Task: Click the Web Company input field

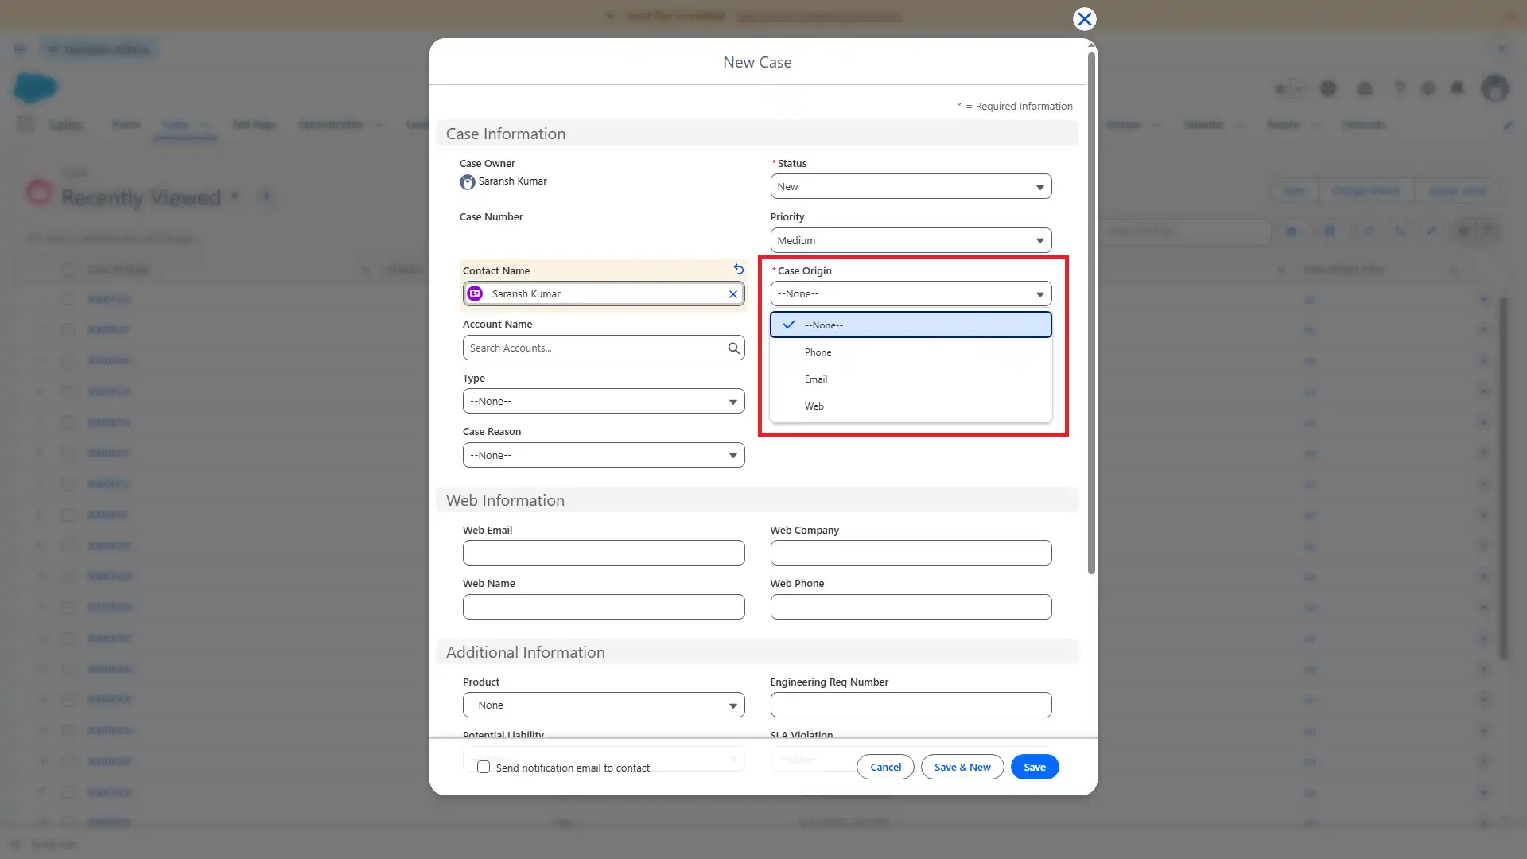Action: coord(911,553)
